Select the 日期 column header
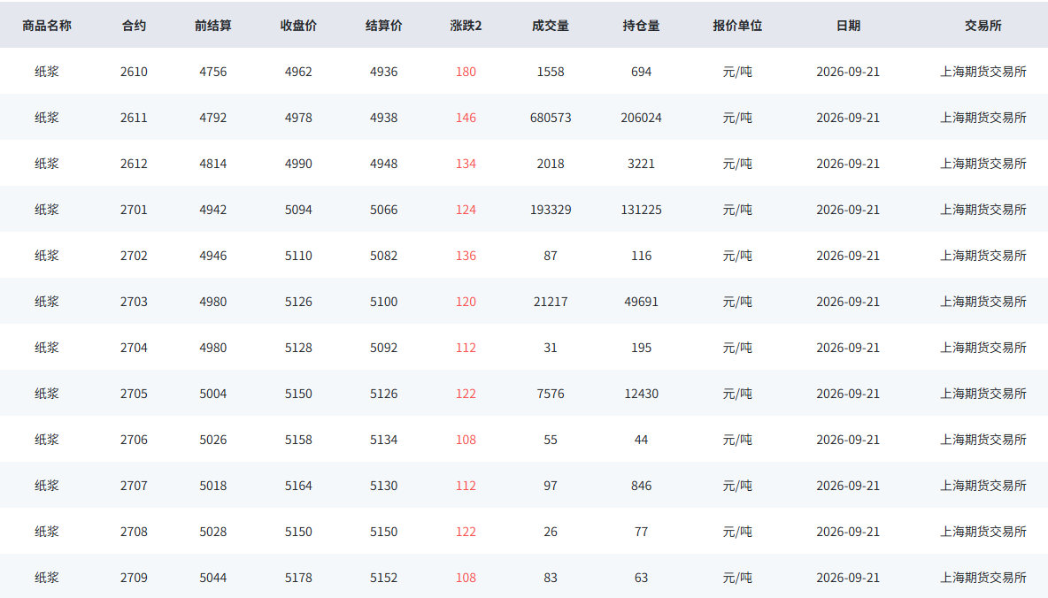Image resolution: width=1048 pixels, height=598 pixels. coord(848,26)
